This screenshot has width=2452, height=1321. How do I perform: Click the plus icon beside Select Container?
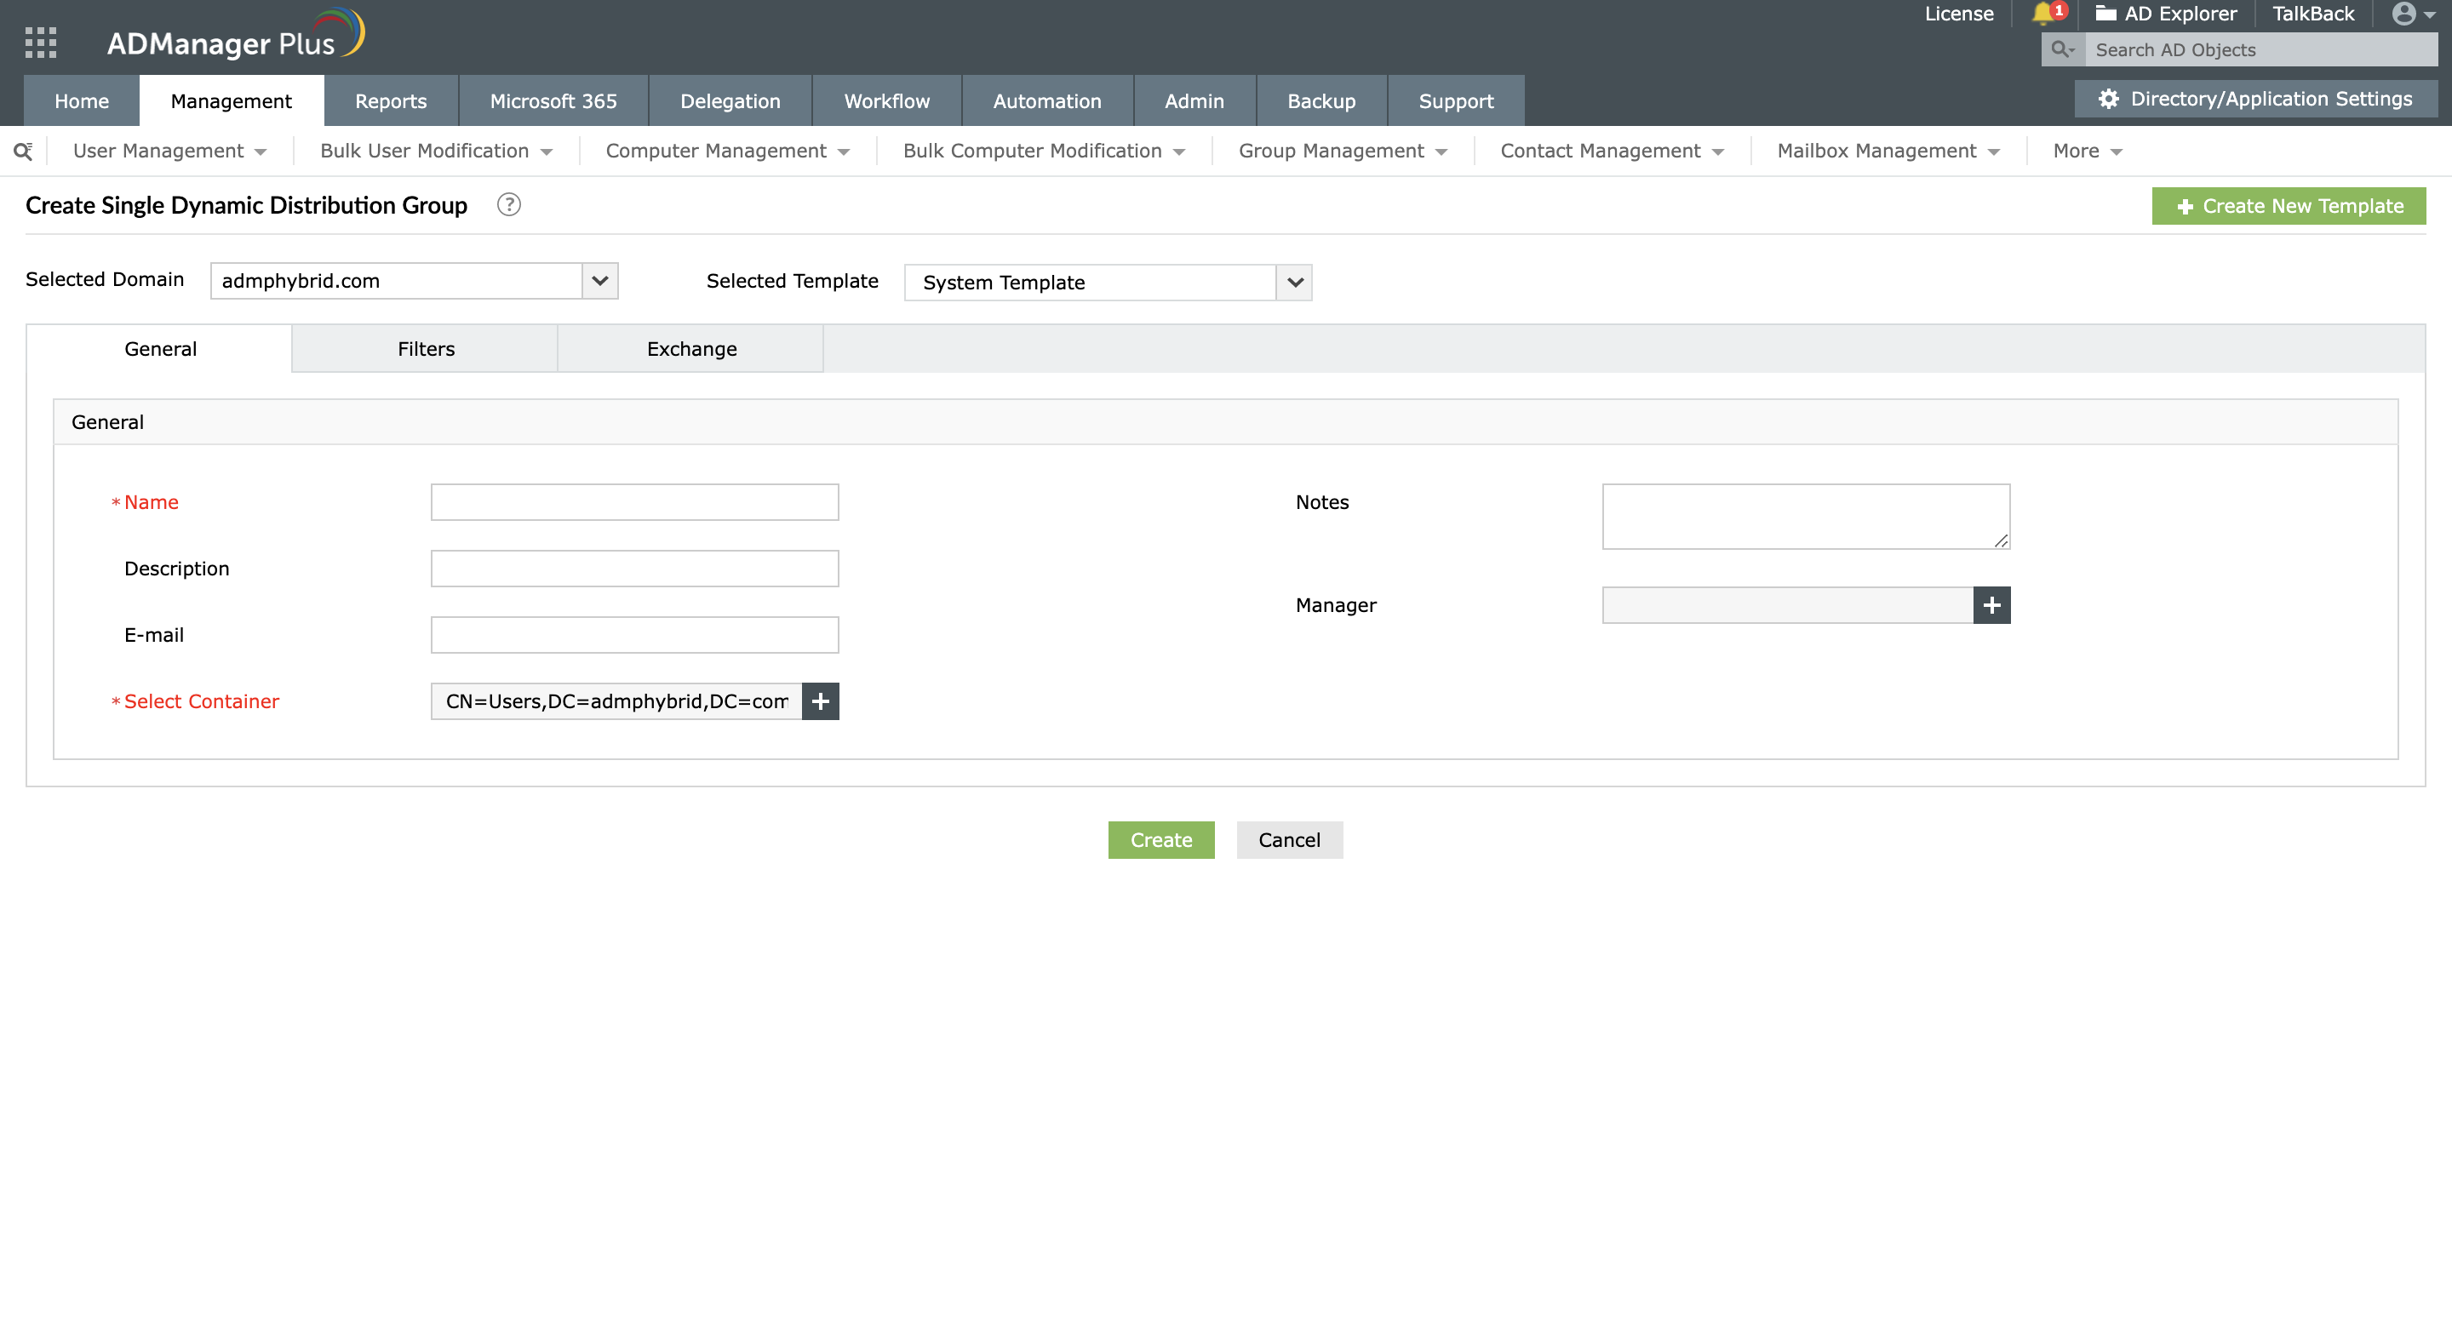(820, 701)
